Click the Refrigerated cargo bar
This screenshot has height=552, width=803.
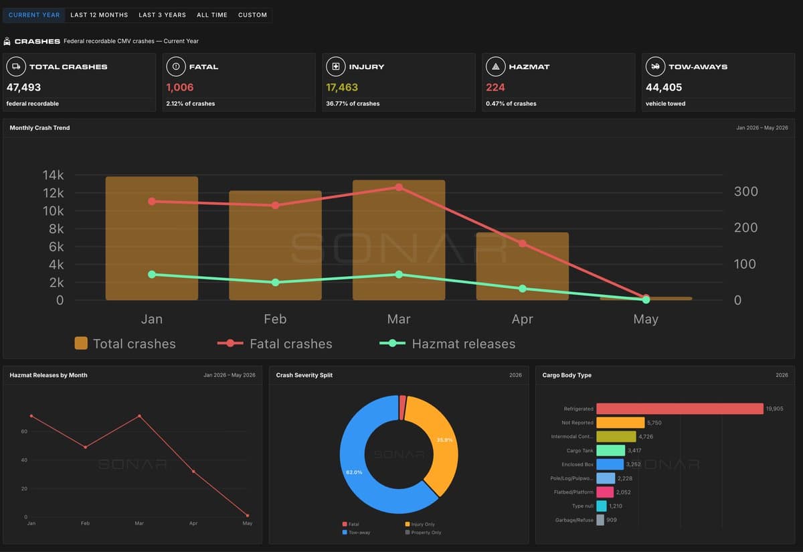point(680,409)
